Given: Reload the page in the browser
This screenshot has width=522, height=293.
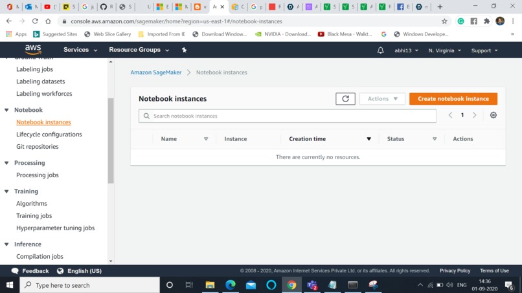Looking at the screenshot, I should [35, 21].
